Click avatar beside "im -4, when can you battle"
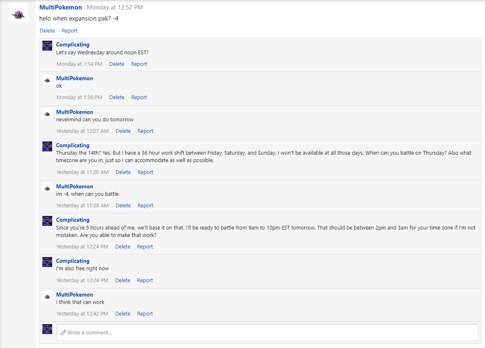This screenshot has height=348, width=485. click(x=47, y=188)
